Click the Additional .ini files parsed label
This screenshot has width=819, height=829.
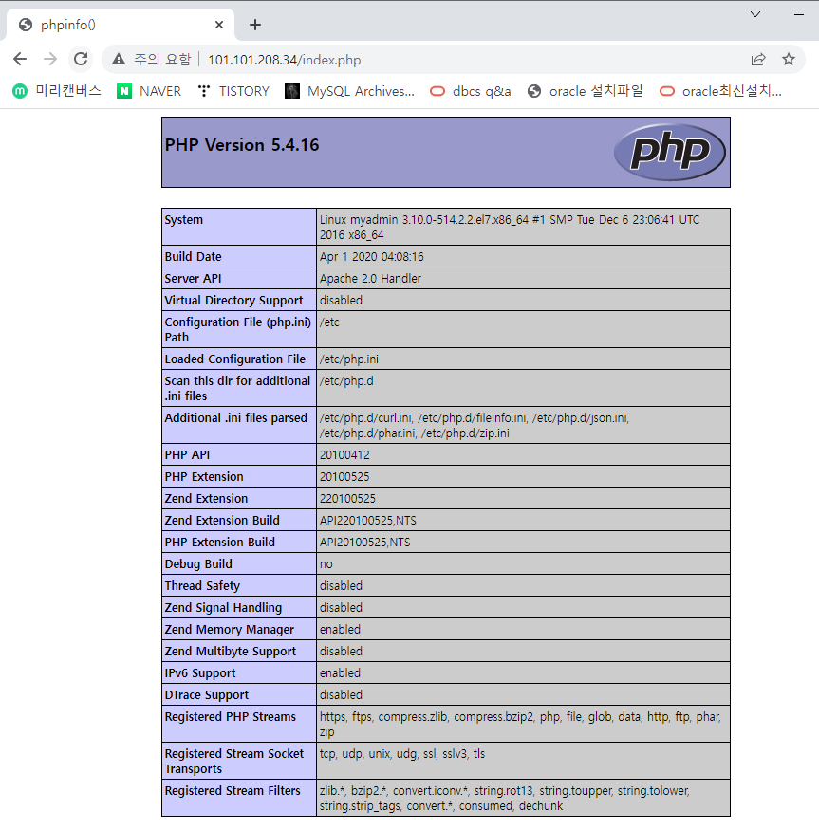coord(236,418)
